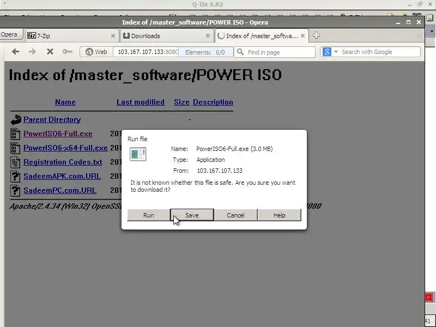Image resolution: width=436 pixels, height=327 pixels.
Task: Click the password wand key icon
Action: 67,52
